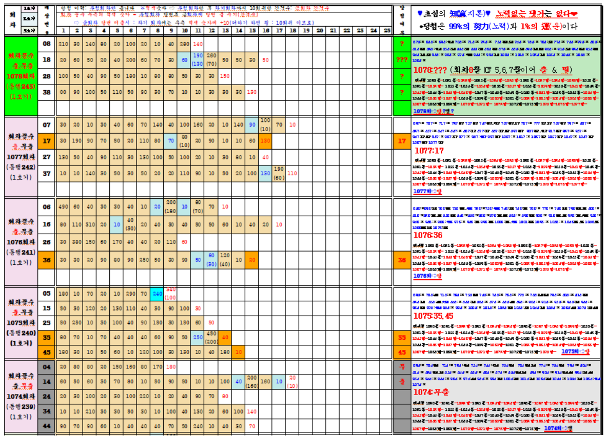Select the pink 1077회차 block label cell
607x436 pixels.
[x=21, y=157]
